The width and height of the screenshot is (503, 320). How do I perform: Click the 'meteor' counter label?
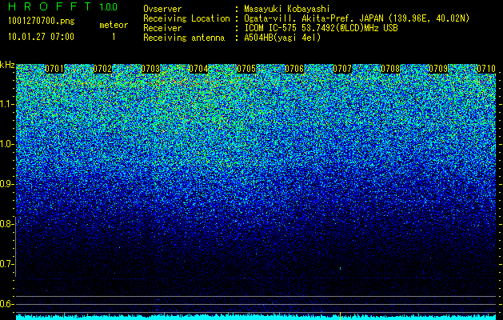click(x=114, y=25)
